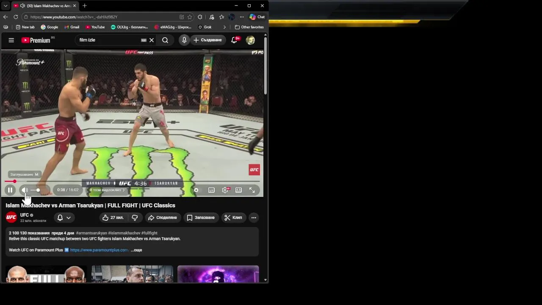Open the paramountplus.com link

click(100, 250)
